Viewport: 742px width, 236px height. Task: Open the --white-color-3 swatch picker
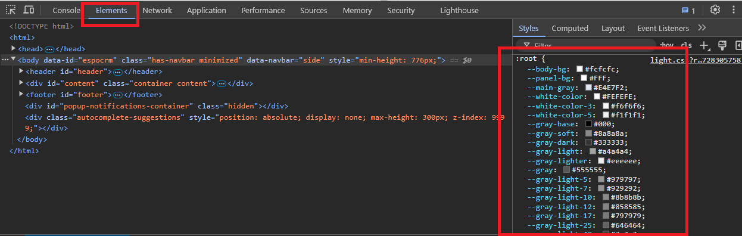606,106
